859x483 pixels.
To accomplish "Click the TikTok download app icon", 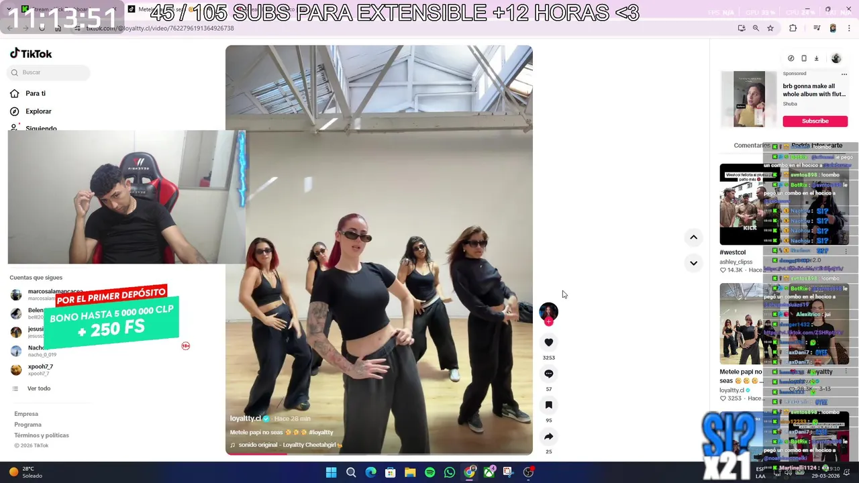I will [x=817, y=58].
